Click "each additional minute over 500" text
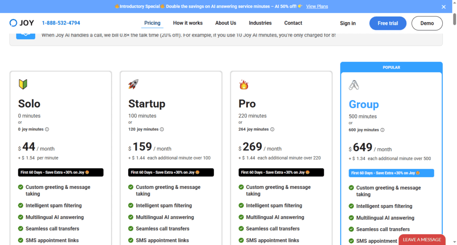 tap(399, 158)
